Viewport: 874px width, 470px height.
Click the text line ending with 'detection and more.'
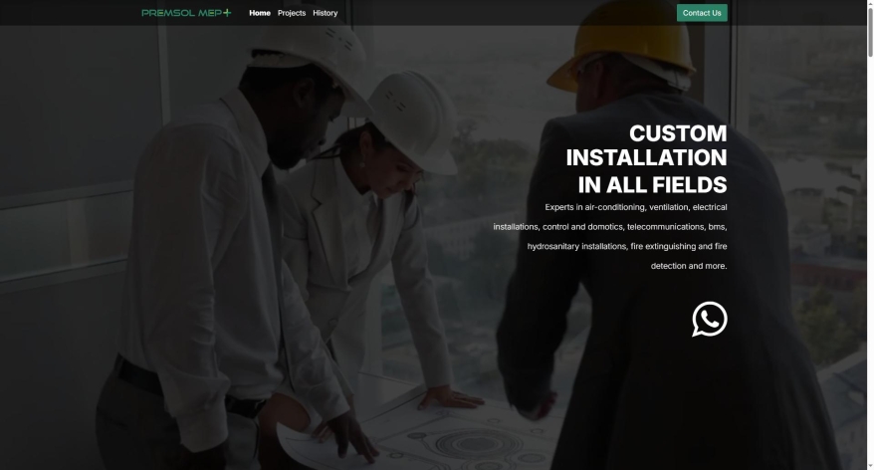(x=689, y=266)
